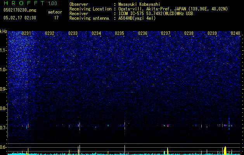Click the 0.9 kHz frequency label
This screenshot has width=244, height=155.
3,89
